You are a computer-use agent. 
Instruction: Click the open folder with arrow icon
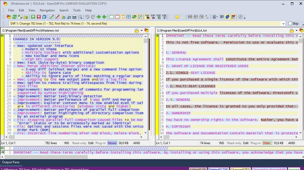click(26, 17)
